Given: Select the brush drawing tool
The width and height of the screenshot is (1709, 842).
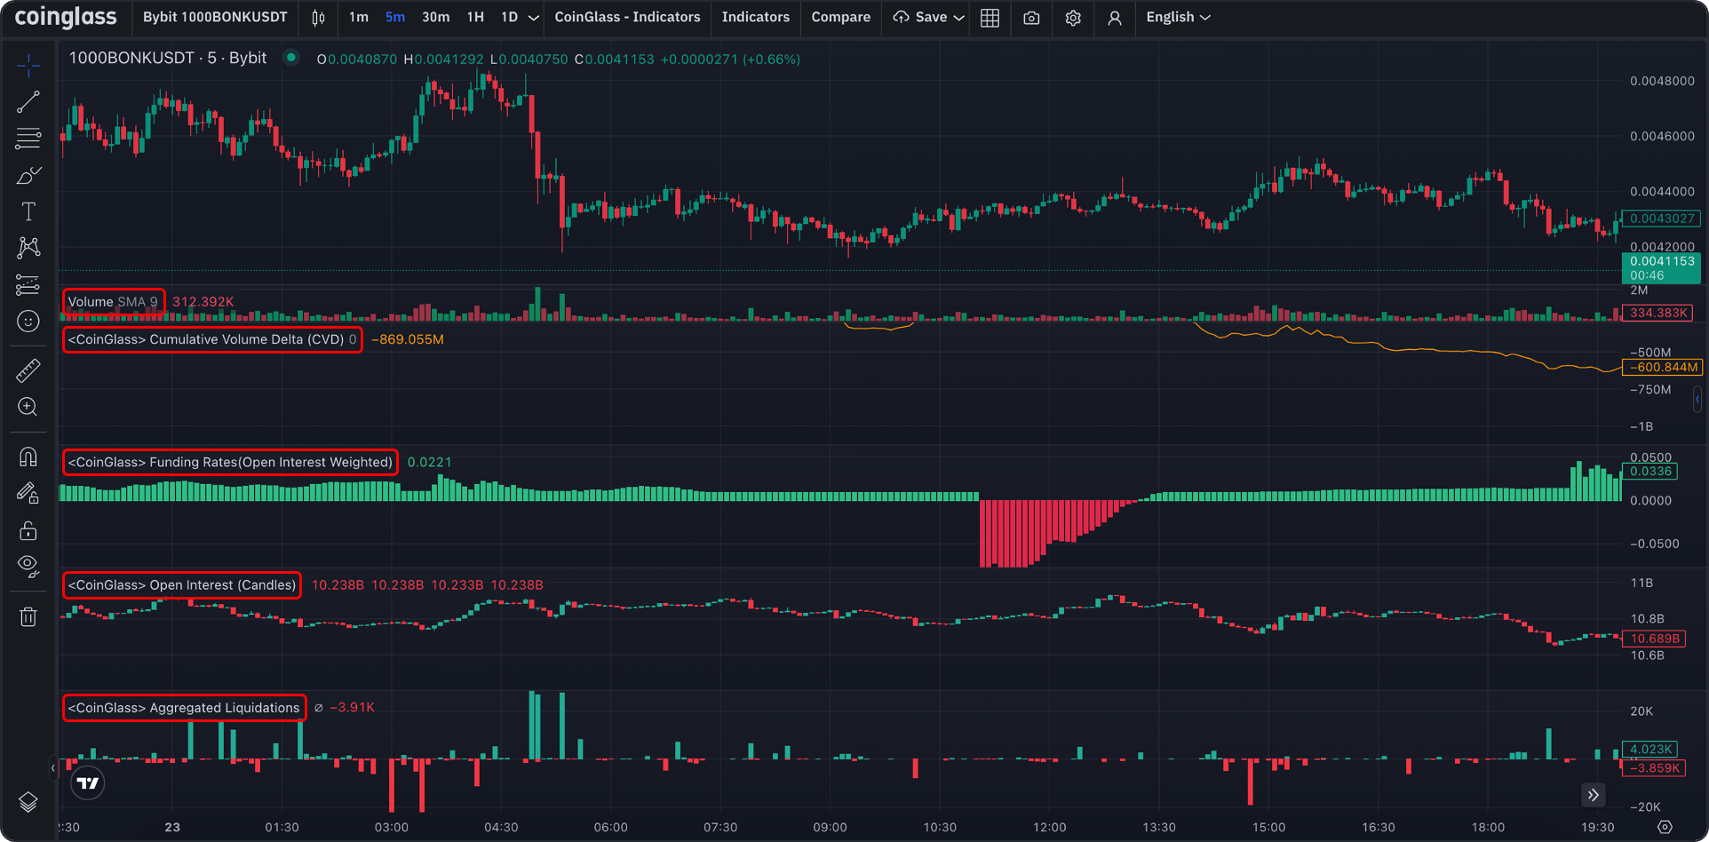Looking at the screenshot, I should [28, 176].
